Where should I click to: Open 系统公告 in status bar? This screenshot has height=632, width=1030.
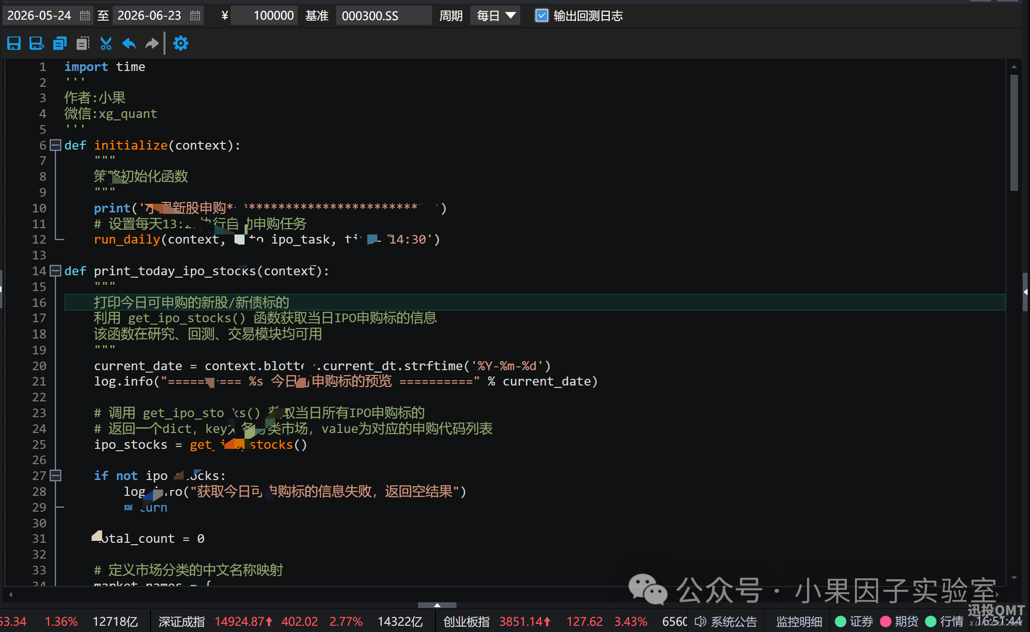[x=734, y=621]
